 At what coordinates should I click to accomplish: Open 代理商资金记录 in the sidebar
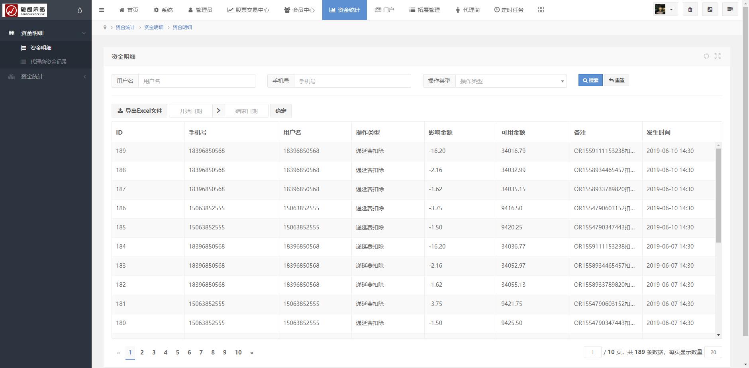[x=46, y=62]
